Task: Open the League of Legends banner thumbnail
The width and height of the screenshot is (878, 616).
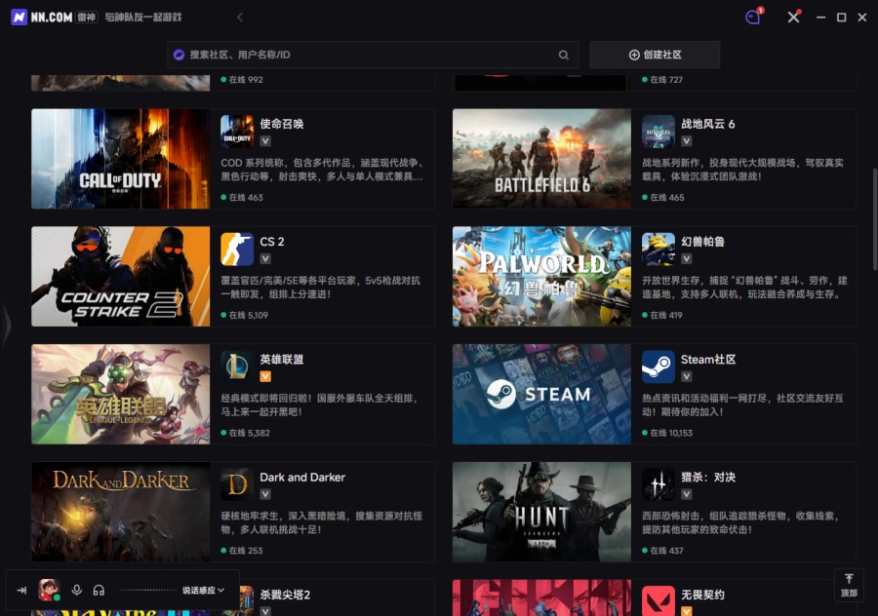Action: [120, 395]
